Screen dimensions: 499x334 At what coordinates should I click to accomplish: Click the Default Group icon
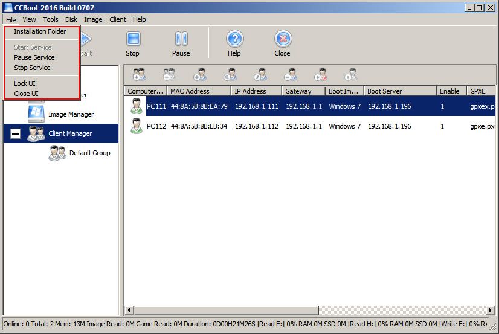point(57,153)
